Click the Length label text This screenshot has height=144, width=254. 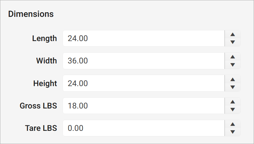tap(45, 38)
